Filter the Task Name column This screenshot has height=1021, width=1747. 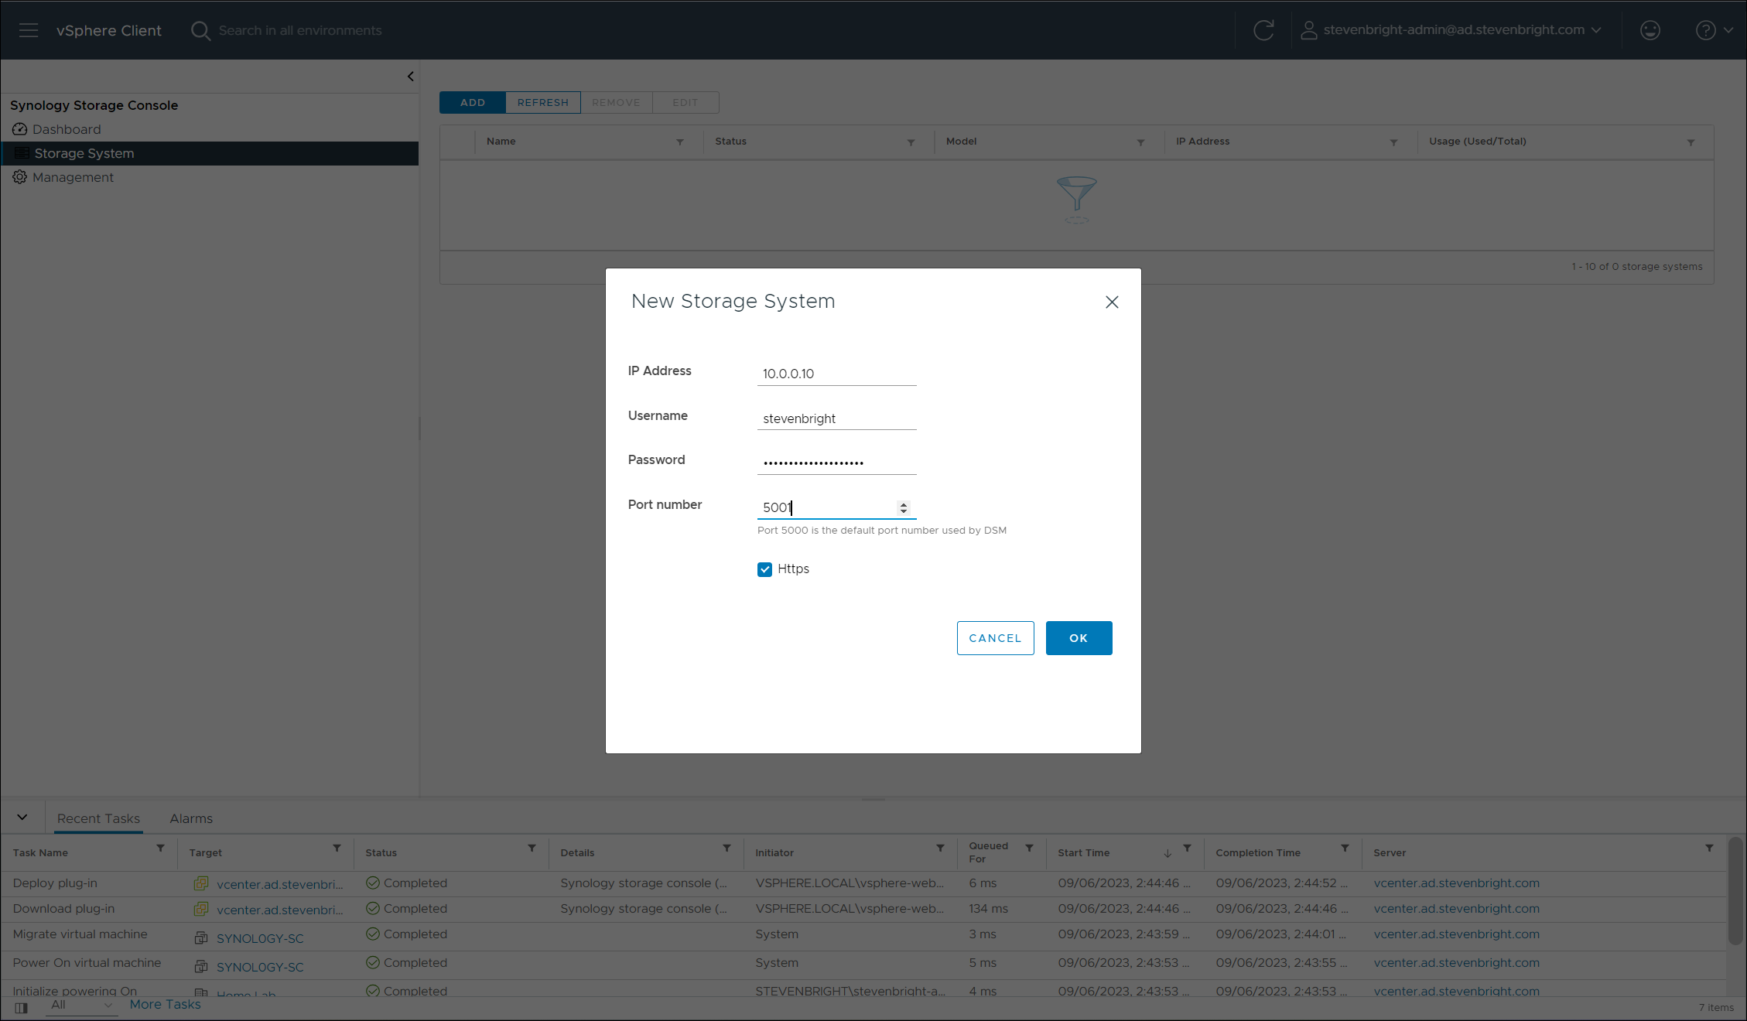click(x=160, y=849)
